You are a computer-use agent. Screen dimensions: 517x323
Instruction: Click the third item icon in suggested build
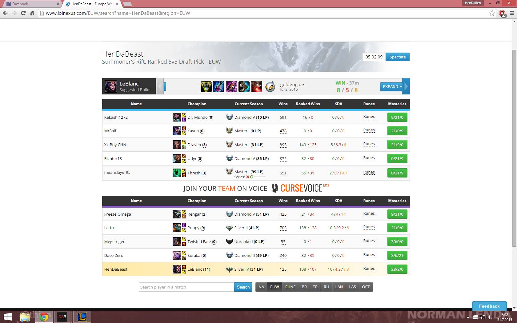coord(231,87)
